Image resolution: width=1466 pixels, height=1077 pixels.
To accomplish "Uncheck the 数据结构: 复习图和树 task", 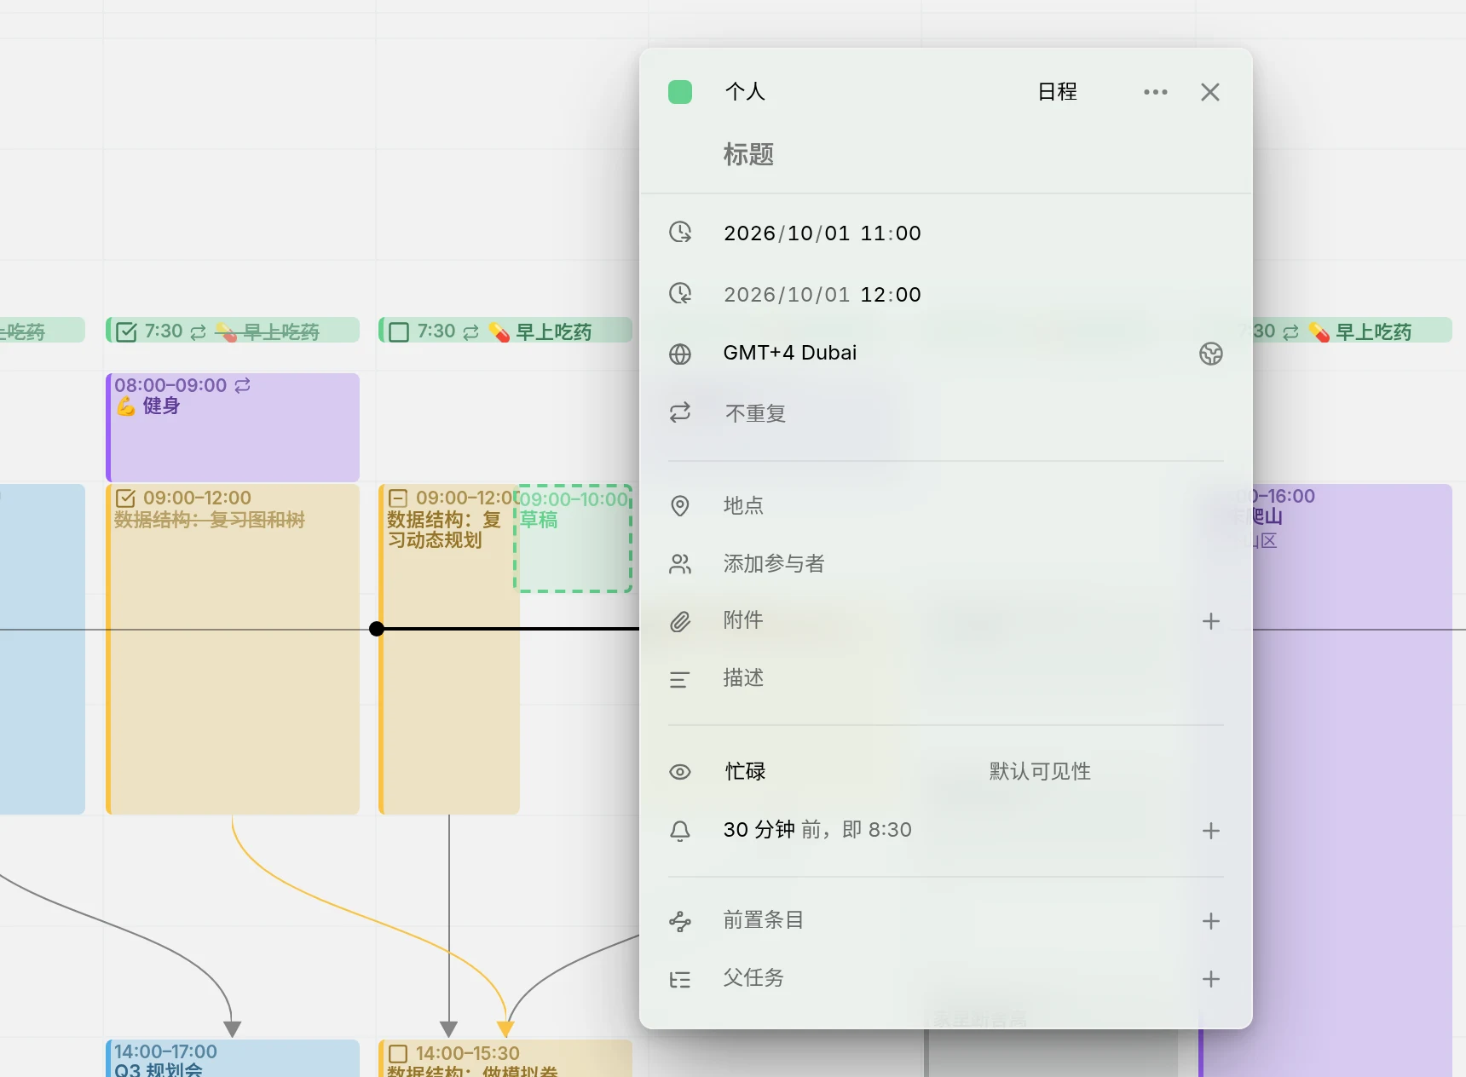I will tap(125, 498).
